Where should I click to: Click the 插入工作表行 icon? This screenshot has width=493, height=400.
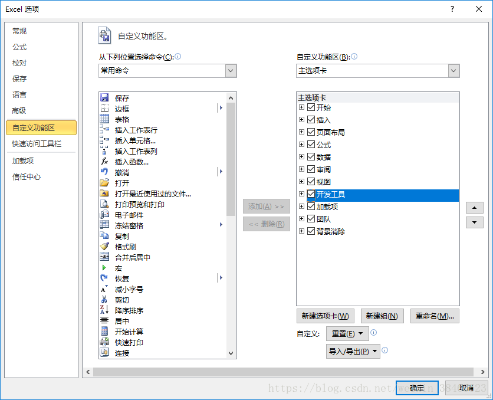(104, 130)
